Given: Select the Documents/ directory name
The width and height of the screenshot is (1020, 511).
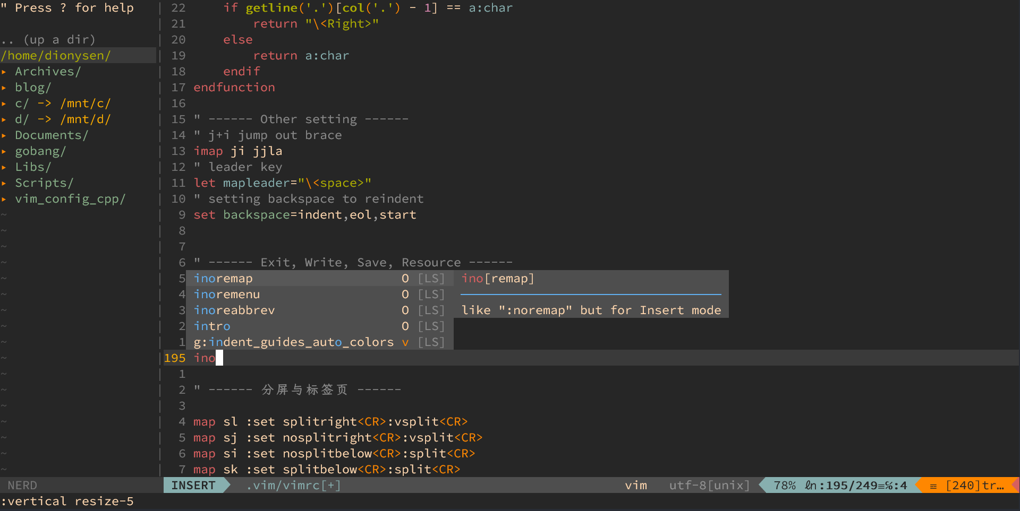Looking at the screenshot, I should click(x=52, y=135).
